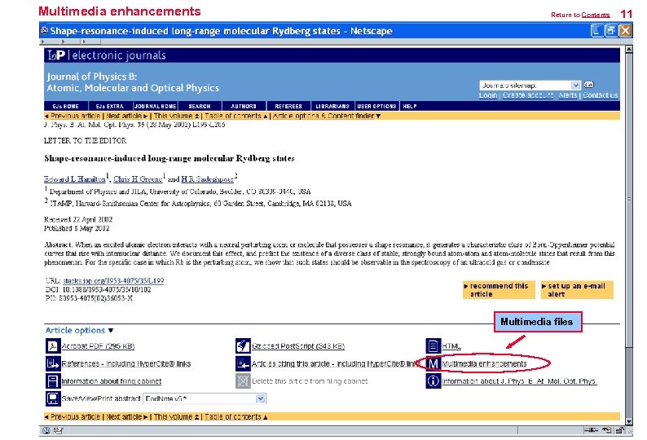The height and width of the screenshot is (440, 647).
Task: Click the Contact us link
Action: [600, 95]
